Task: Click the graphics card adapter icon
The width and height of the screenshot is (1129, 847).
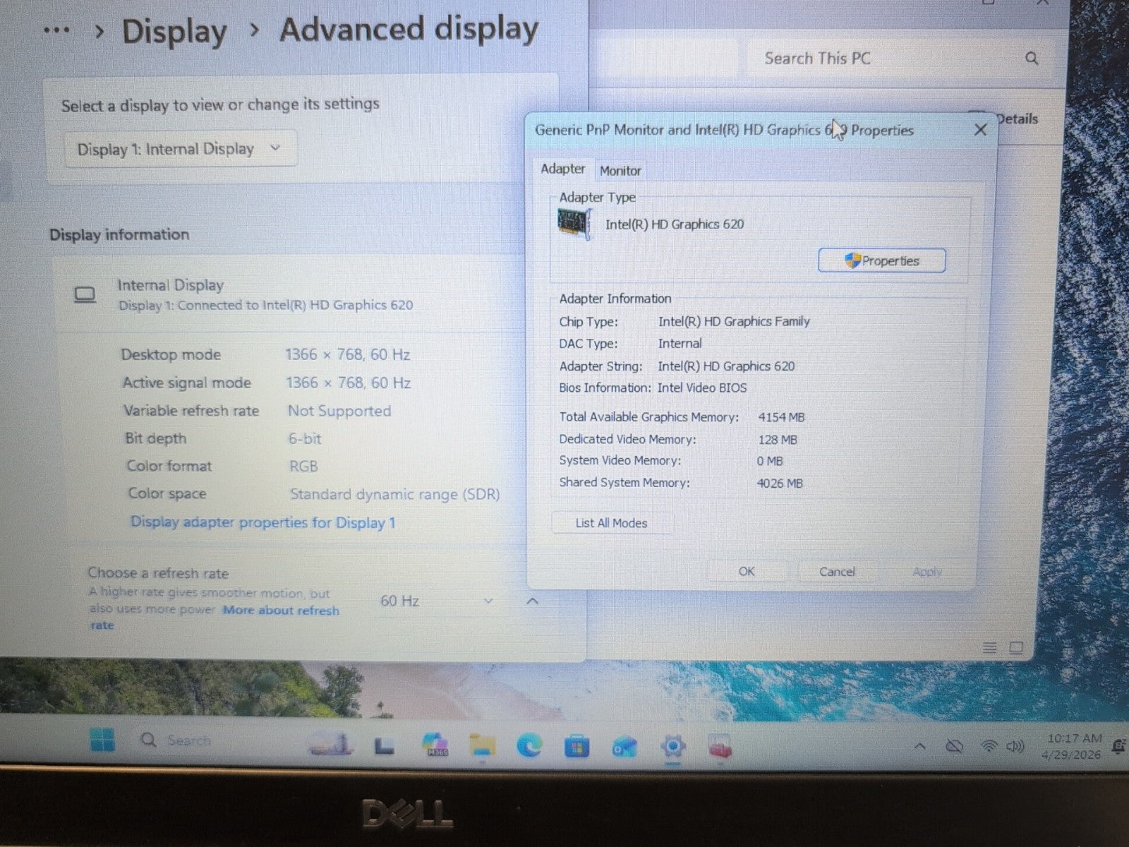Action: 574,224
